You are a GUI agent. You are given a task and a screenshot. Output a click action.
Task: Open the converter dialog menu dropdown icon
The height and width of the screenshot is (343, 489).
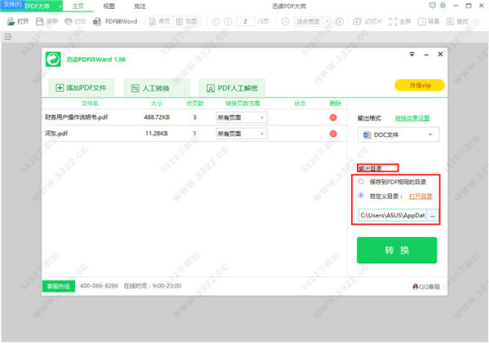click(412, 55)
